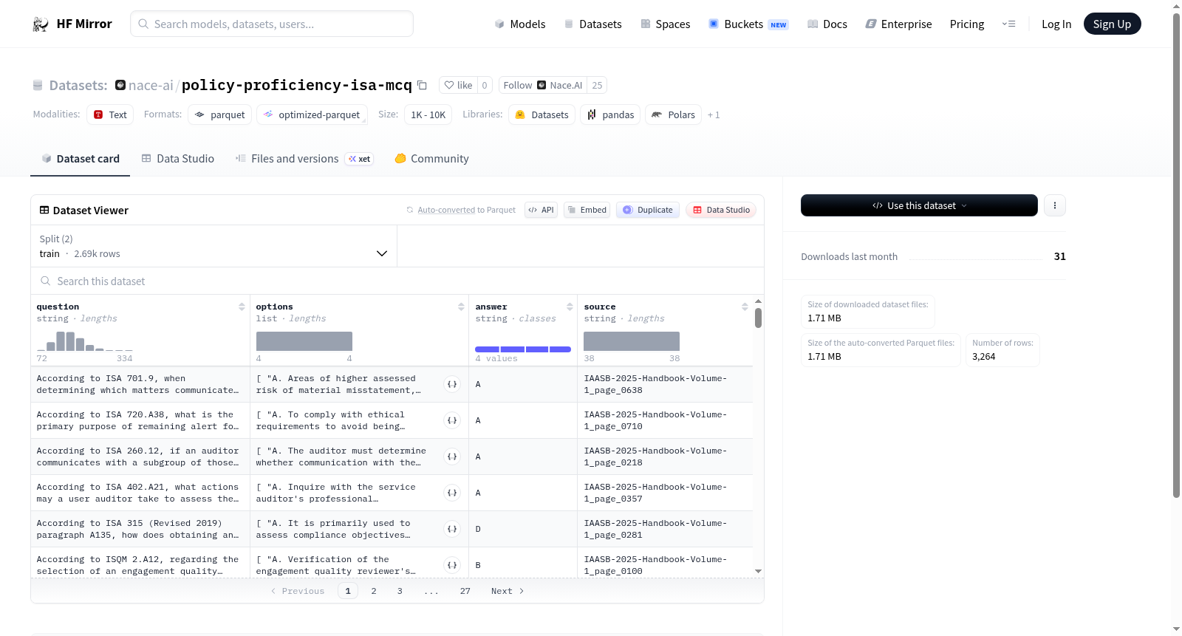Select the parquet format tag
The height and width of the screenshot is (636, 1182).
(x=220, y=114)
